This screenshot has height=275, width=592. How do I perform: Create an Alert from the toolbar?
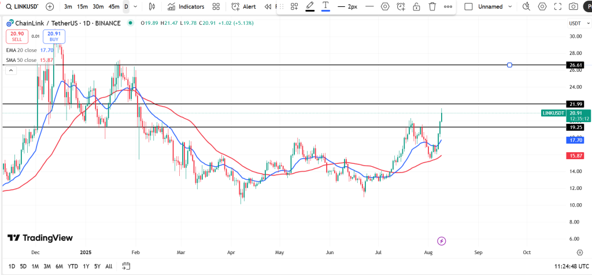243,6
